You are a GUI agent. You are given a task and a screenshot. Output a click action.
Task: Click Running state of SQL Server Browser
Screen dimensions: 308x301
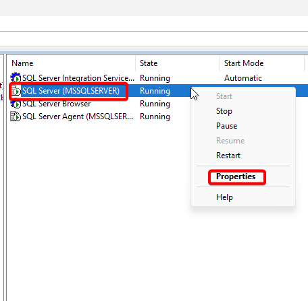click(x=155, y=104)
